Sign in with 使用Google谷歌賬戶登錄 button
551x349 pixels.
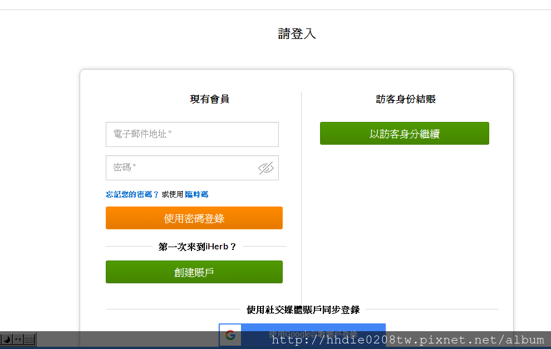click(x=302, y=335)
